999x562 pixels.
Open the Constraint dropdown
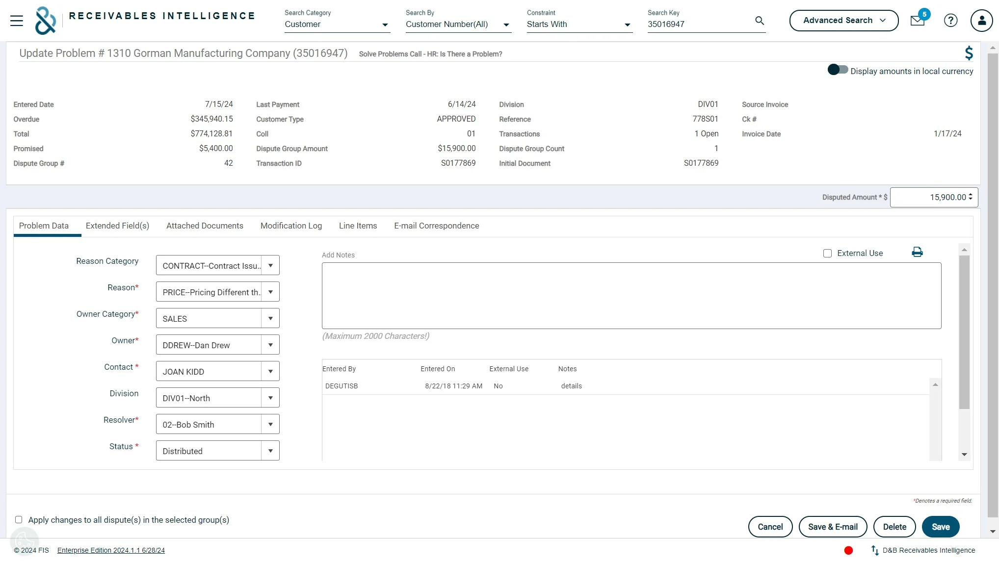pyautogui.click(x=579, y=25)
